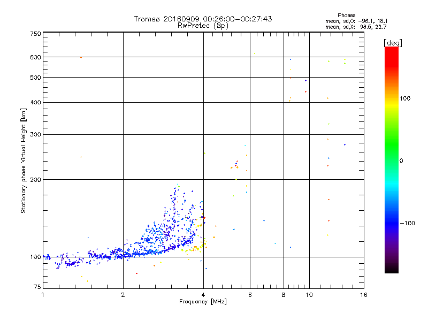428x321 pixels.
Task: Click the 'mean, sd,X: 98.5, 22.7' line
Action: coord(356,27)
